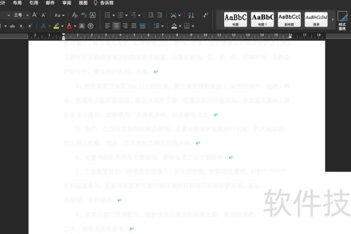Open line spacing options
This screenshot has height=234, width=351.
pyautogui.click(x=156, y=26)
